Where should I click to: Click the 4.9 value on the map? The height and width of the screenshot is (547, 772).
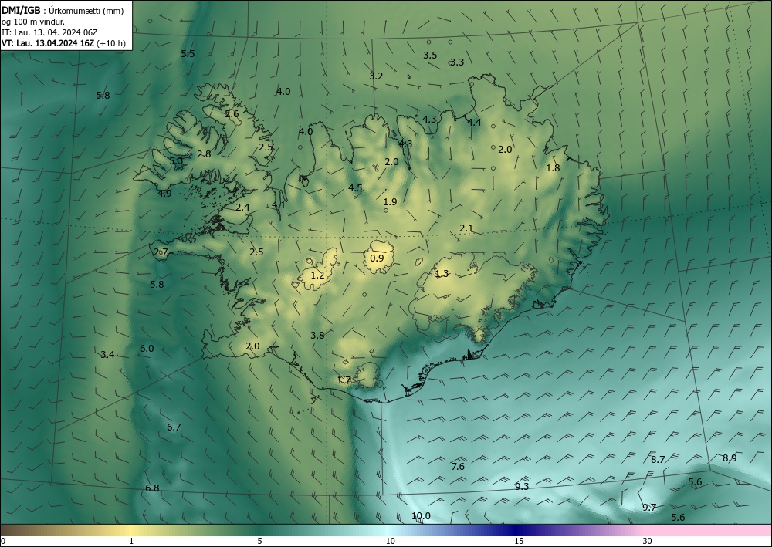[x=164, y=194]
